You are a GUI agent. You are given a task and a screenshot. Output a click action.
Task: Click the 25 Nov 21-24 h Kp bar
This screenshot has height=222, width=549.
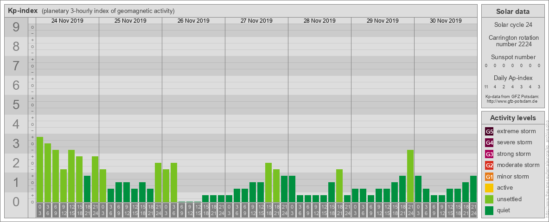click(x=158, y=182)
